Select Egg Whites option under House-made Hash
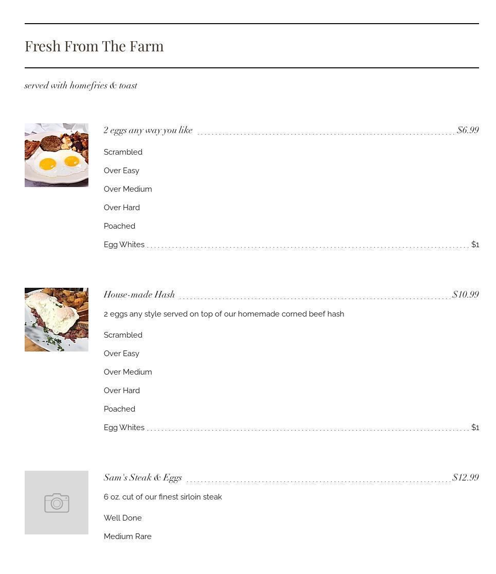Screen dimensions: 496x574 click(x=124, y=428)
